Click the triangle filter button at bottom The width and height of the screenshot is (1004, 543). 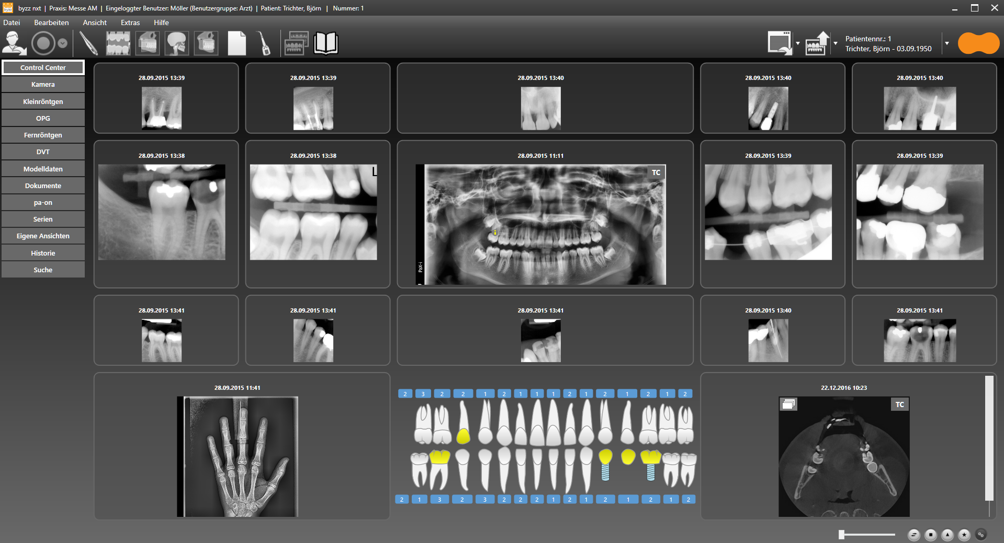tap(947, 535)
